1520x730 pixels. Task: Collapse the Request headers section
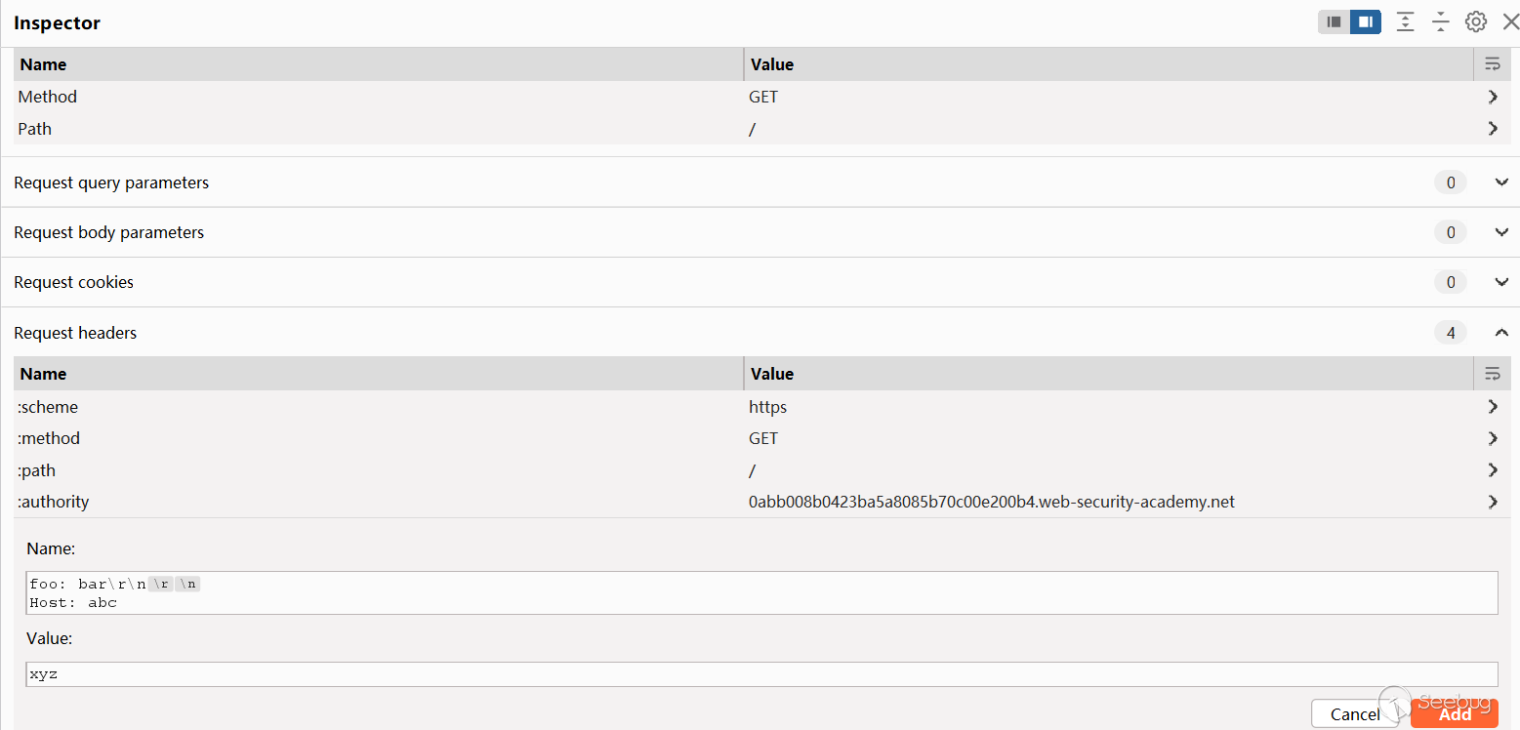coord(1501,333)
